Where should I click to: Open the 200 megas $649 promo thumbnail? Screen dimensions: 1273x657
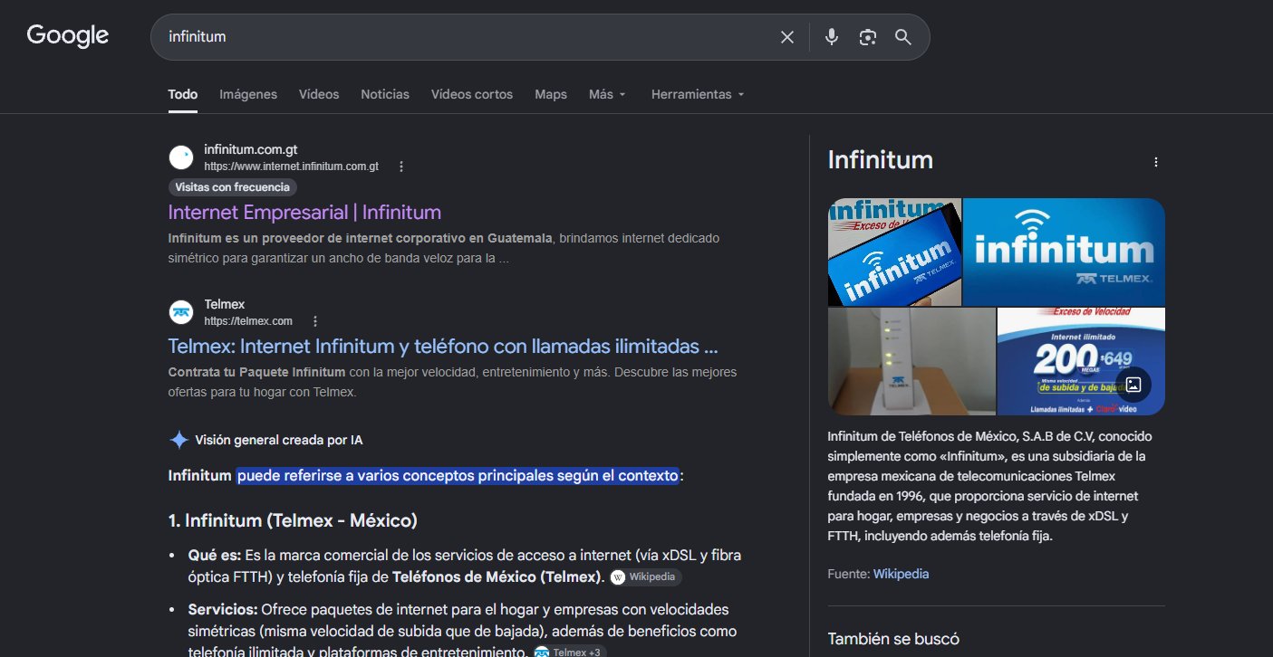[x=1081, y=361]
